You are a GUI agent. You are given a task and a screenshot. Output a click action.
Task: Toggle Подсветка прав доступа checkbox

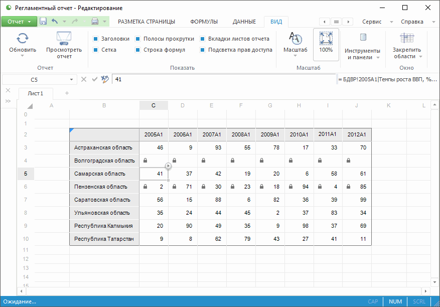click(203, 50)
